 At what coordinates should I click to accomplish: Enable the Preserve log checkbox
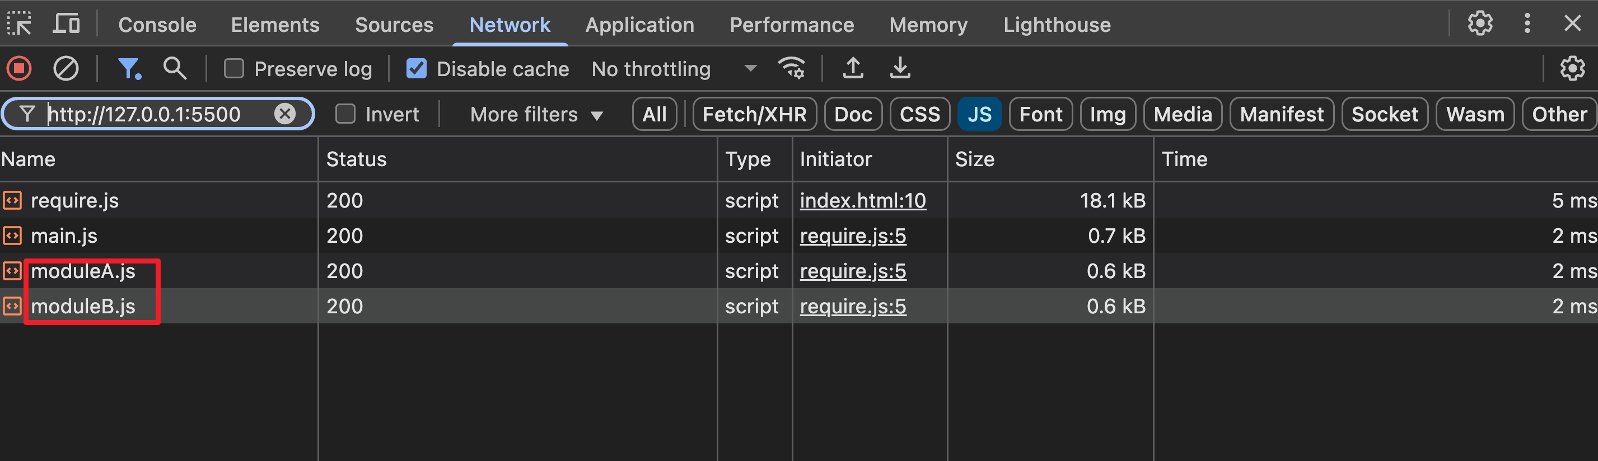234,69
